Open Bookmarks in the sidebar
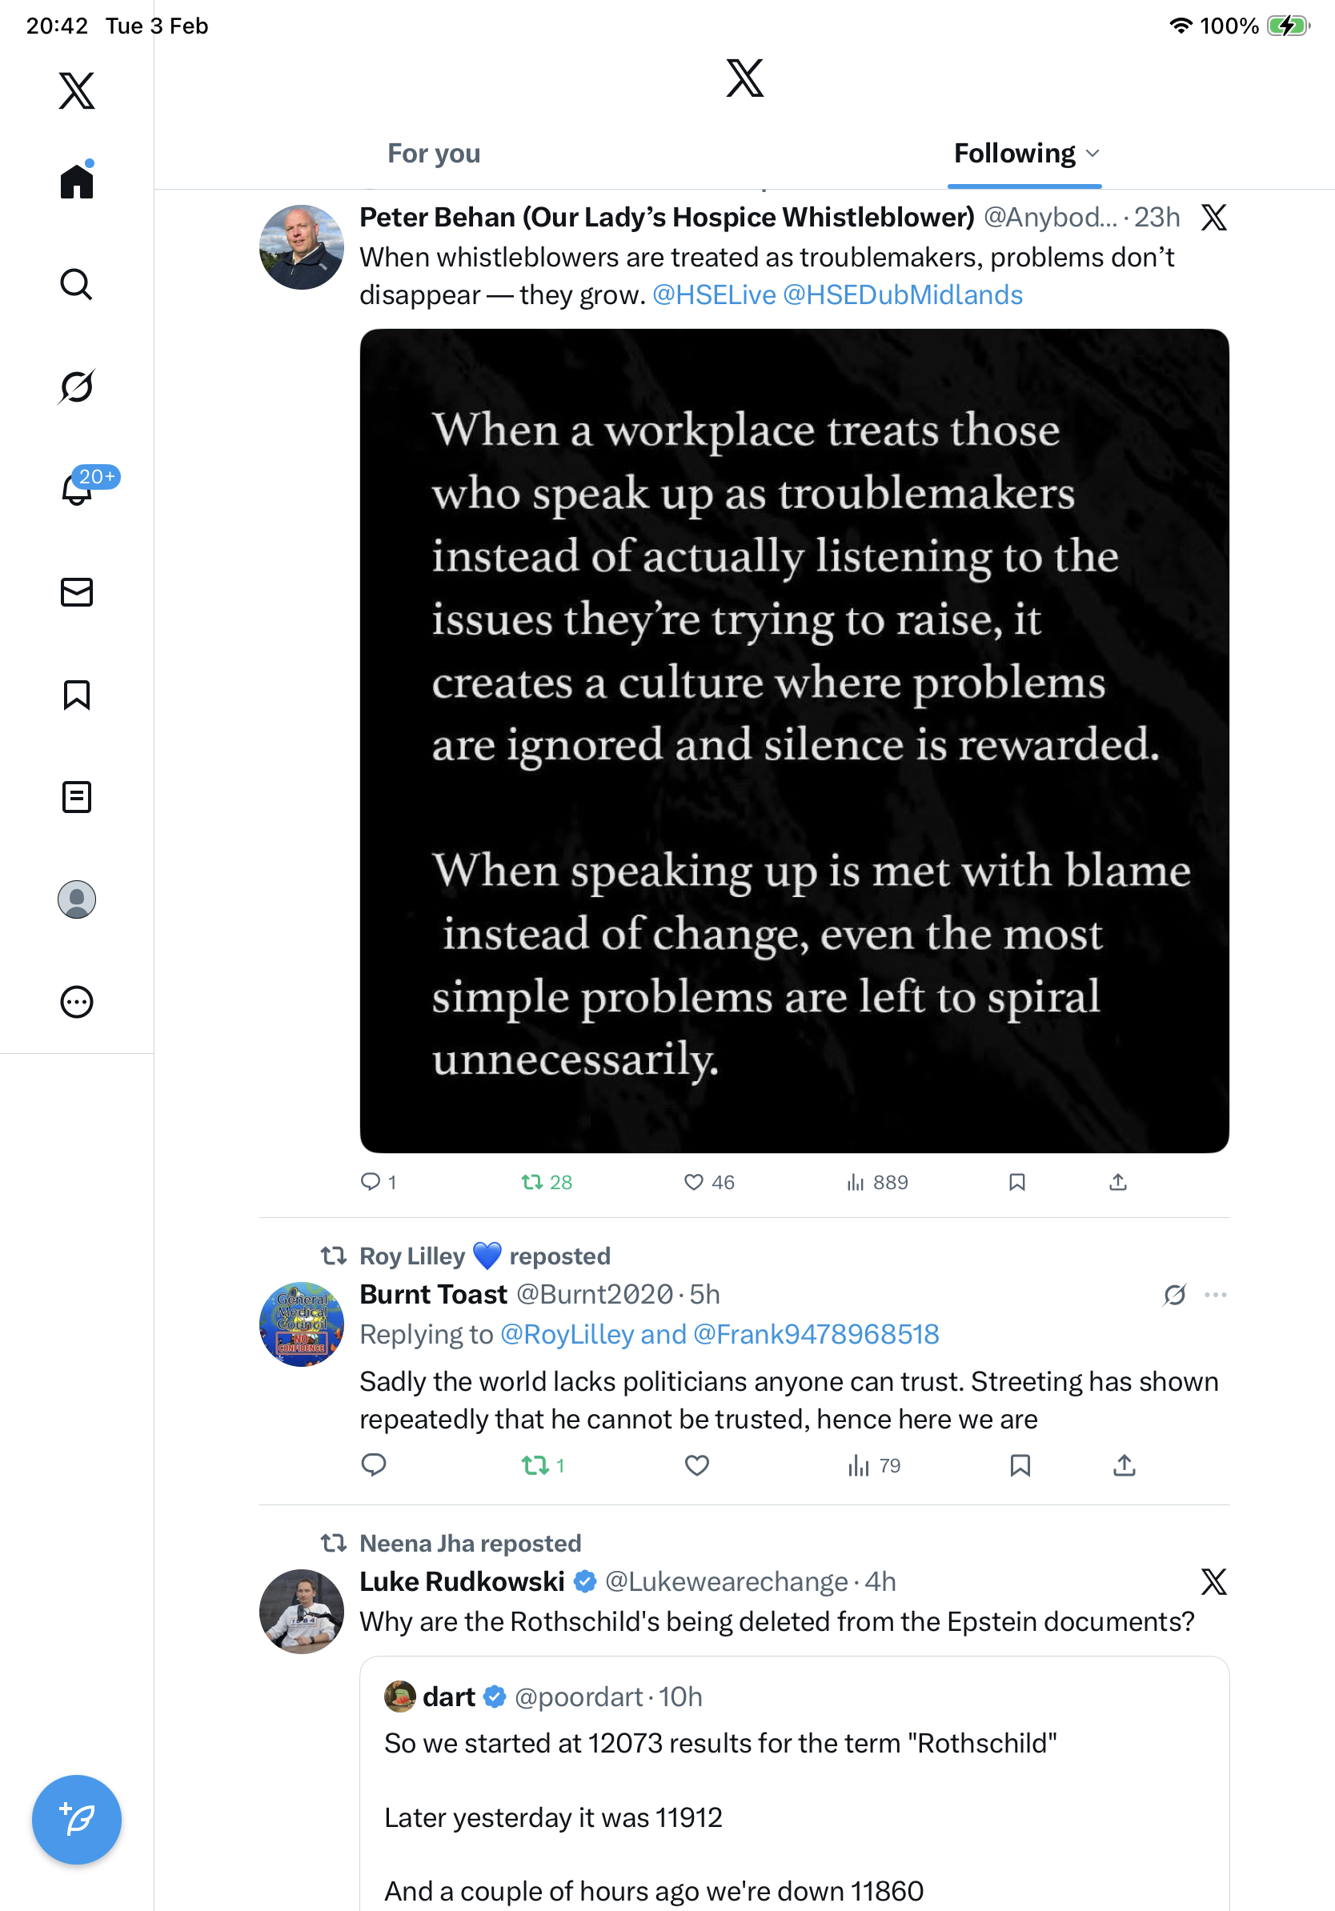This screenshot has height=1911, width=1335. pos(77,695)
